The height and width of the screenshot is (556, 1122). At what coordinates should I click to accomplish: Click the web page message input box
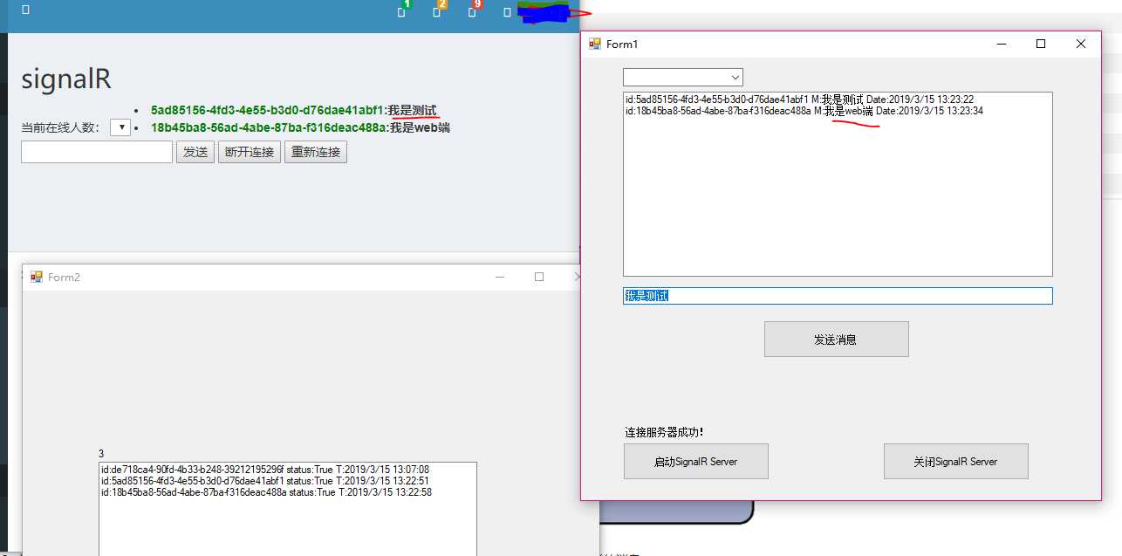click(97, 152)
